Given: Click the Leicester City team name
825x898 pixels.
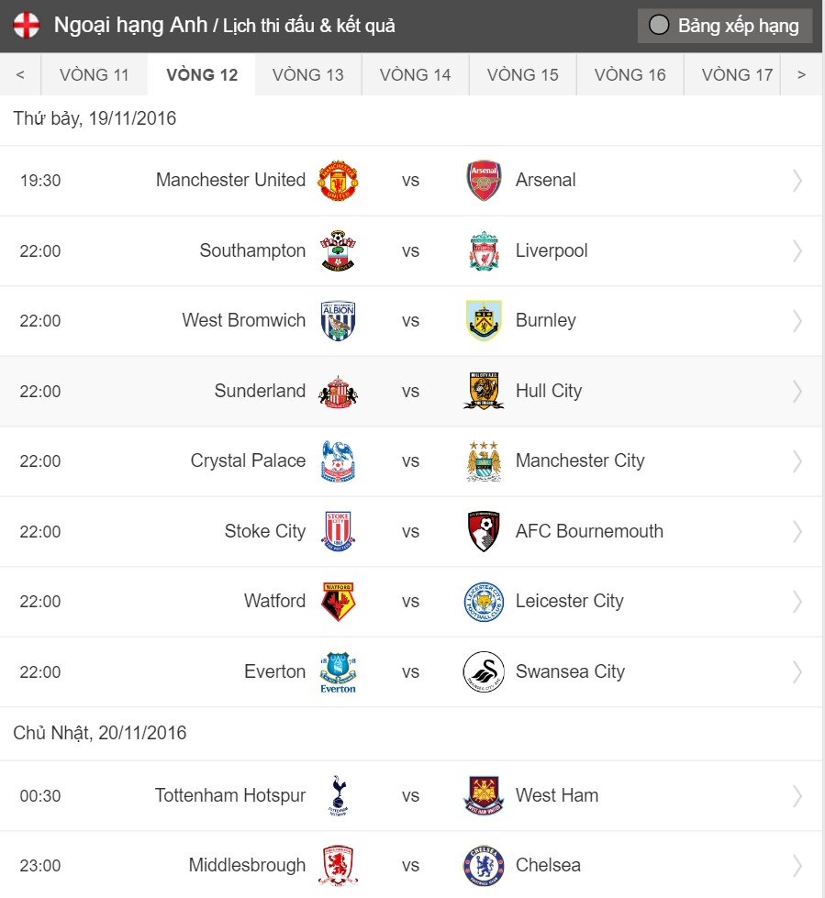Looking at the screenshot, I should [x=569, y=602].
